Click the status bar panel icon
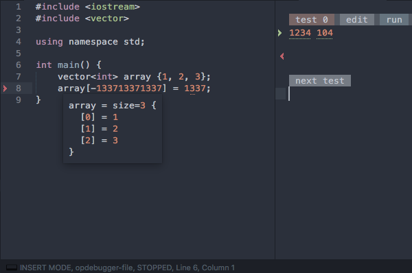Image resolution: width=412 pixels, height=273 pixels. click(12, 268)
